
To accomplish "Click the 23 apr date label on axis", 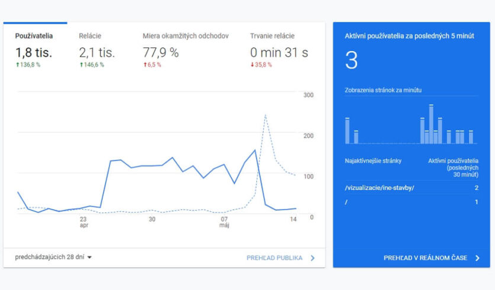I will pyautogui.click(x=83, y=222).
